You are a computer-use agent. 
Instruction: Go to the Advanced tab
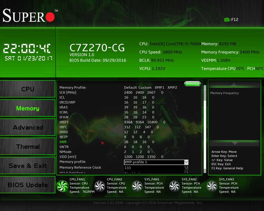point(28,127)
